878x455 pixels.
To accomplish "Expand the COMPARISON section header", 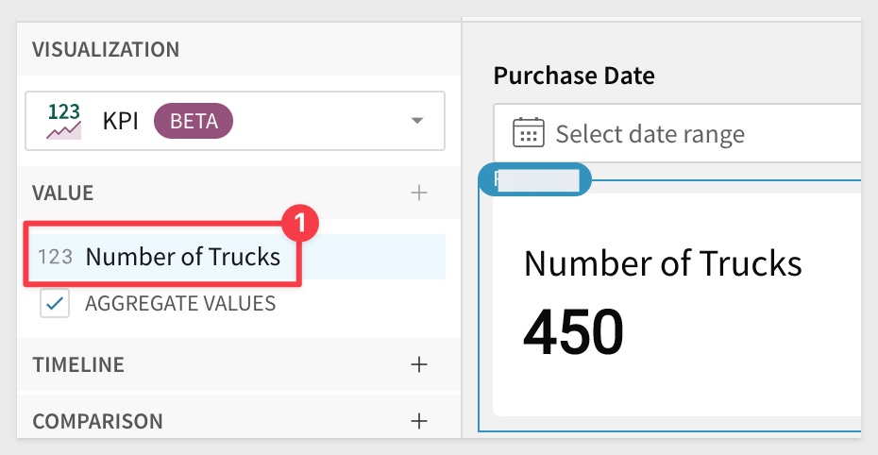I will 97,421.
